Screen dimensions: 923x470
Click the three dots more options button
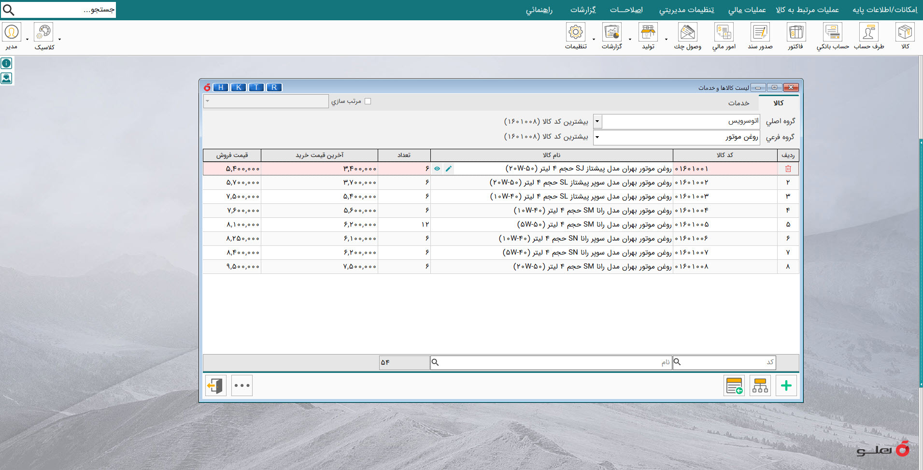point(242,385)
